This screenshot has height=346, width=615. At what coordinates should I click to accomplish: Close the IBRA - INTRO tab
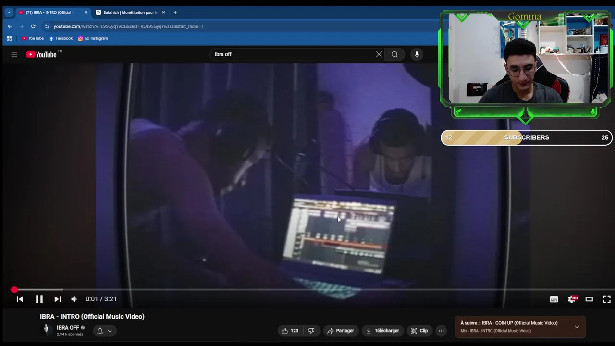[86, 12]
